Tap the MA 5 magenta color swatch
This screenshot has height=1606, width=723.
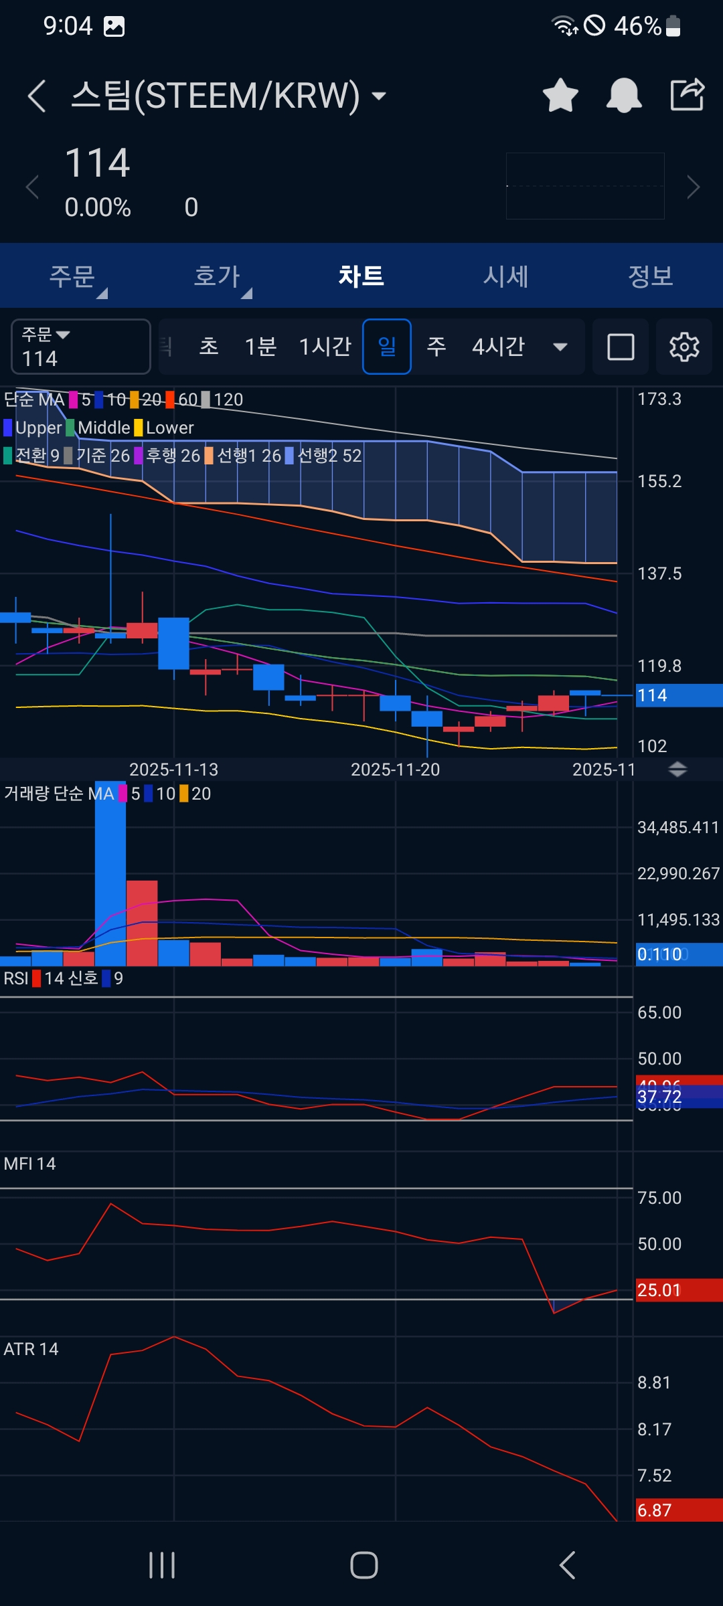[73, 399]
